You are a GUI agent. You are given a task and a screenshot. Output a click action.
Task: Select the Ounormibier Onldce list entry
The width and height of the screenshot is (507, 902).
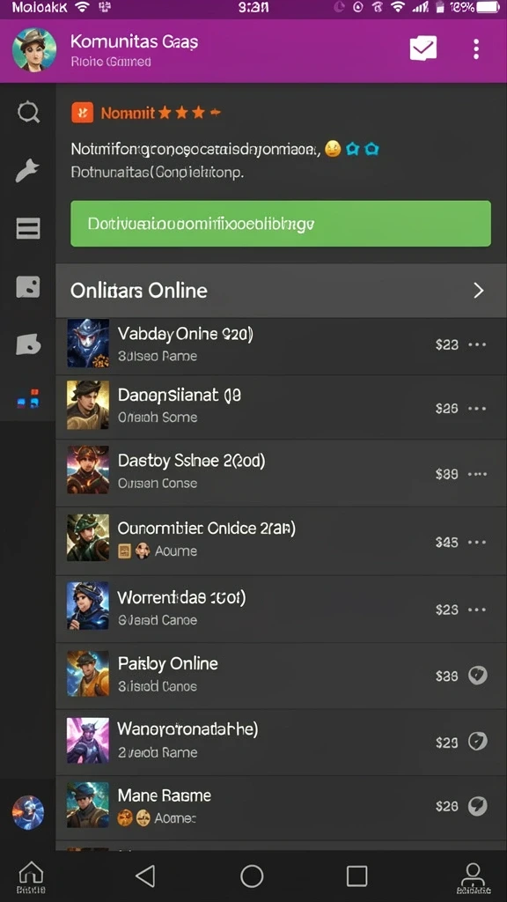281,542
